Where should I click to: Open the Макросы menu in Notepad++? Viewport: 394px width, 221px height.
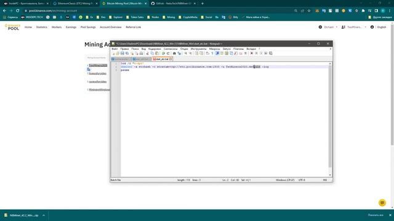(214, 49)
